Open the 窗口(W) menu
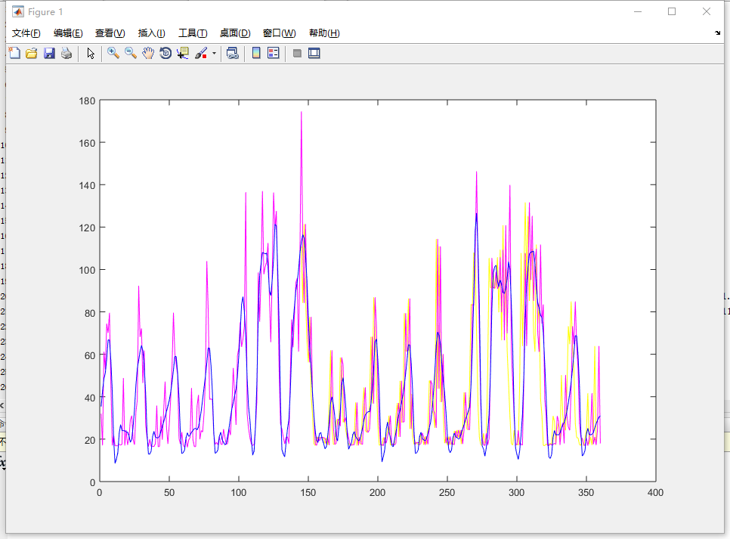This screenshot has height=539, width=730. (x=280, y=33)
